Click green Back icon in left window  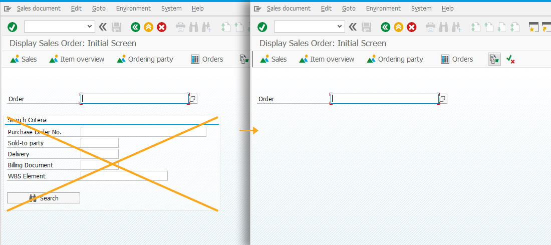(x=136, y=27)
